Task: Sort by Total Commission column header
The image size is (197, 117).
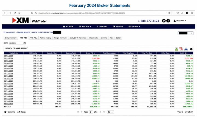Action: pyautogui.click(x=109, y=53)
